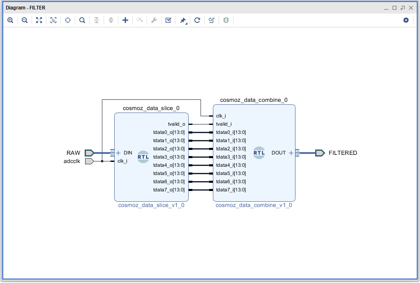Select the tdata4_o[13:0] pin
420x283 pixels.
tap(169, 165)
